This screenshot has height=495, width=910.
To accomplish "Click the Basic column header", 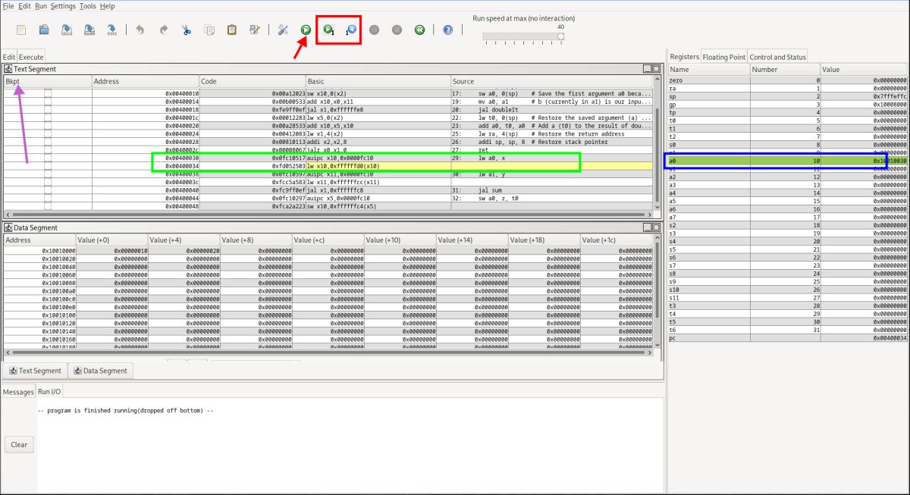I will 378,81.
